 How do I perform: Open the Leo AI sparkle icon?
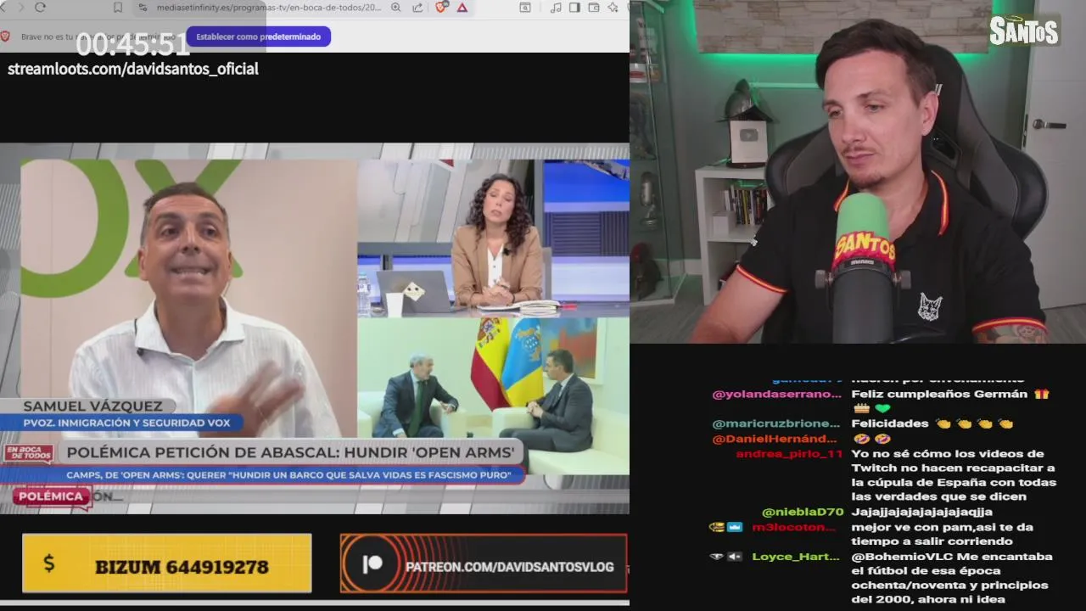tap(613, 7)
